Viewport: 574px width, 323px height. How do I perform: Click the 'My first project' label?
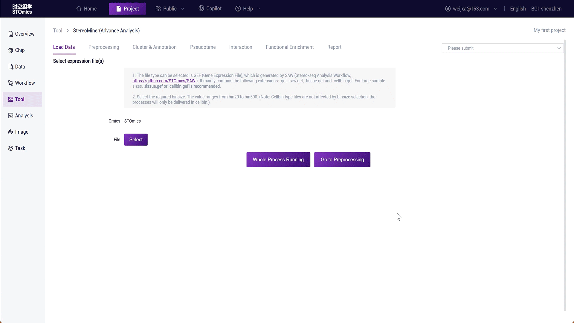549,30
